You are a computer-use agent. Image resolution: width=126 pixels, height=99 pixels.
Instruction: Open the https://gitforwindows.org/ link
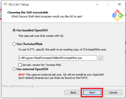18,86
